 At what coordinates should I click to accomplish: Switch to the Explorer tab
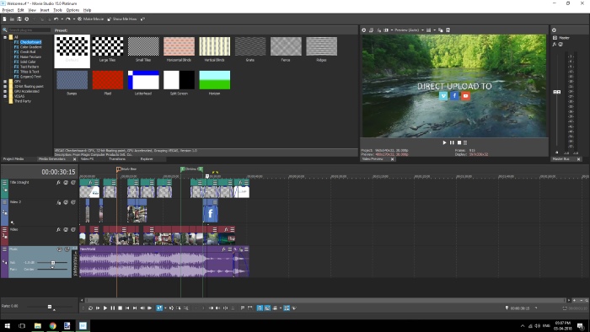coord(147,159)
